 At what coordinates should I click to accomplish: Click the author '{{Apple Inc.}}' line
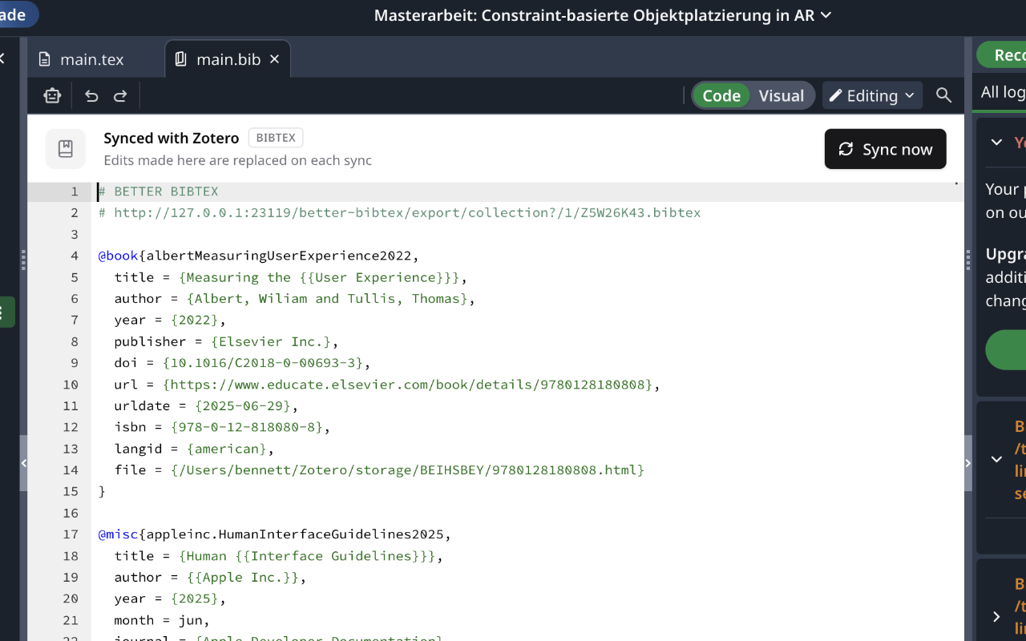[x=211, y=577]
